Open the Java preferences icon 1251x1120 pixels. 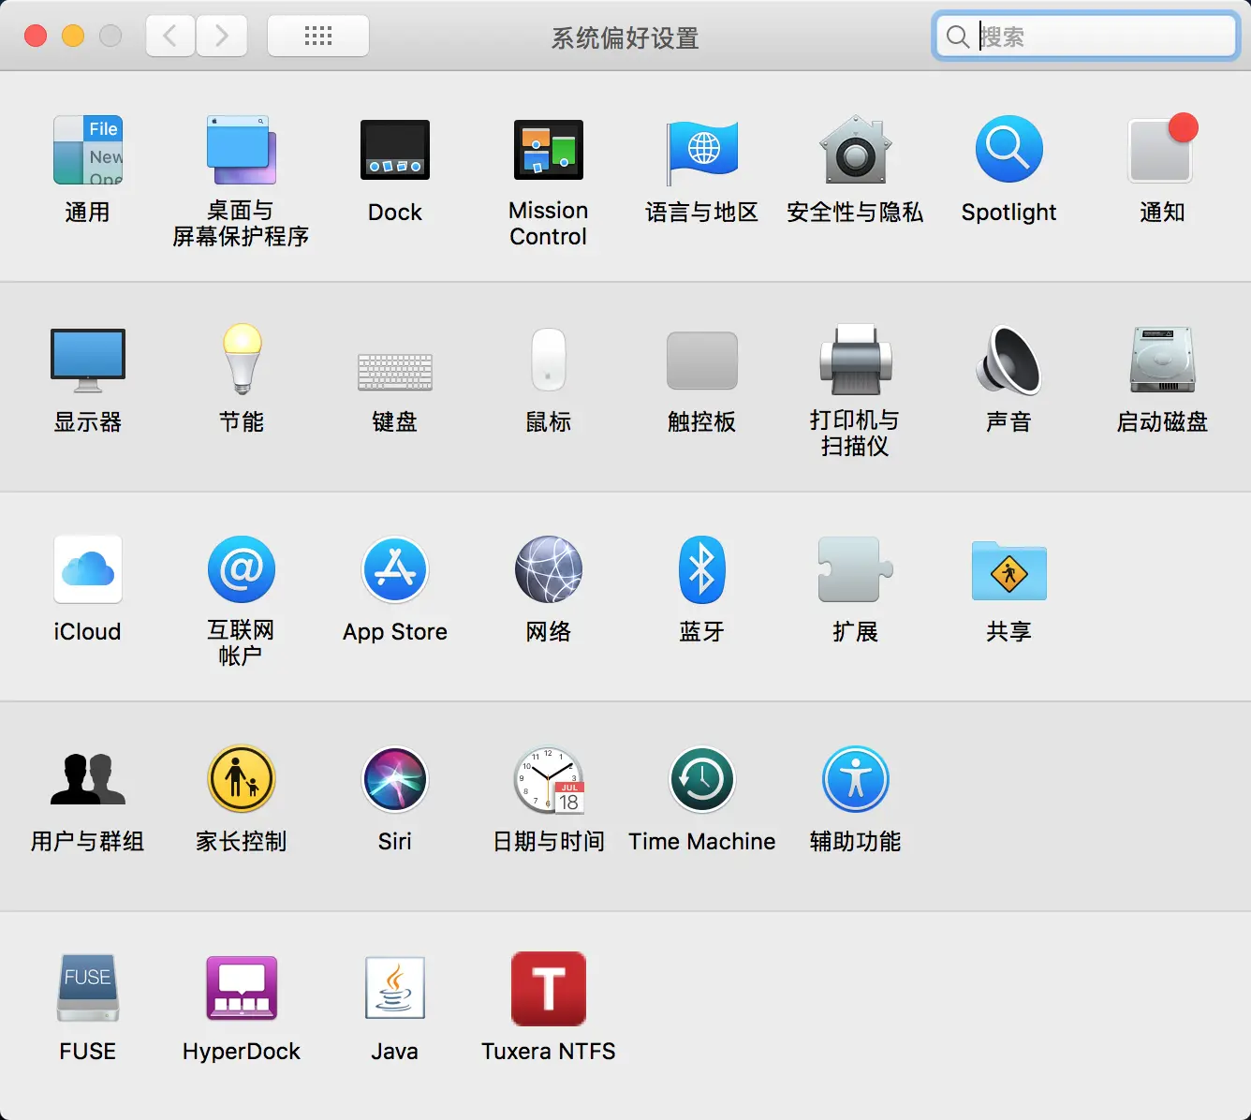point(395,988)
